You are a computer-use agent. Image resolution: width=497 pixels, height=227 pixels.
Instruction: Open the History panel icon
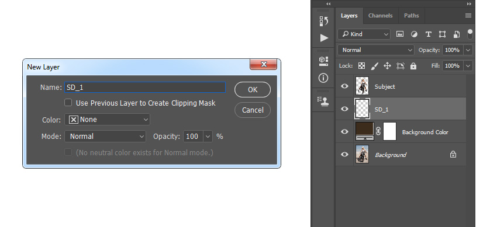click(x=323, y=21)
